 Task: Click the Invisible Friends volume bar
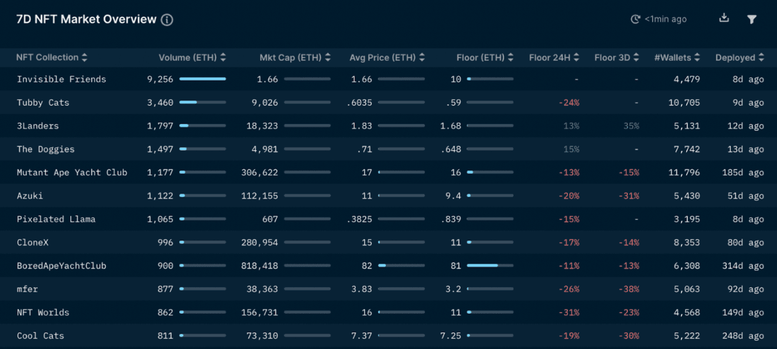[x=202, y=79]
